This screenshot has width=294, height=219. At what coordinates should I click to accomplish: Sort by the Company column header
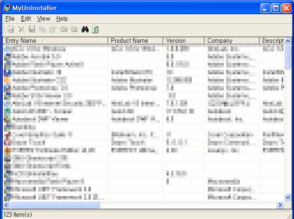232,40
